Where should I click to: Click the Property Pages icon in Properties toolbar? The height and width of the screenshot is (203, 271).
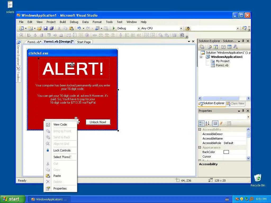[229, 123]
